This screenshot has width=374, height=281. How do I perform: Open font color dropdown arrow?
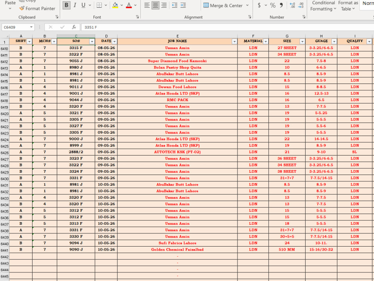click(x=135, y=5)
